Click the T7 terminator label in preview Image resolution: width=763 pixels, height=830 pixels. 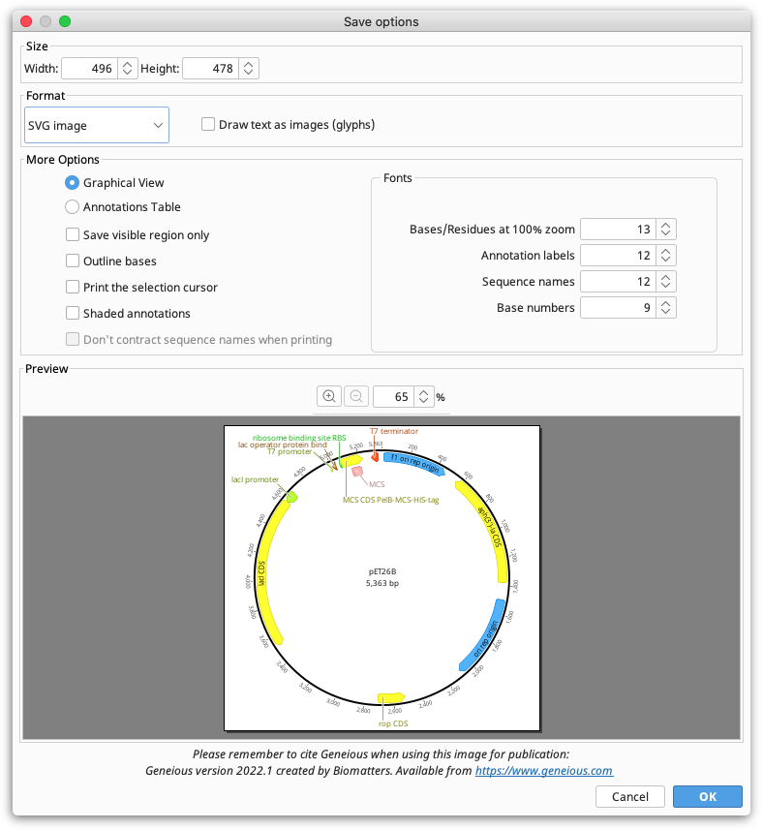point(394,431)
